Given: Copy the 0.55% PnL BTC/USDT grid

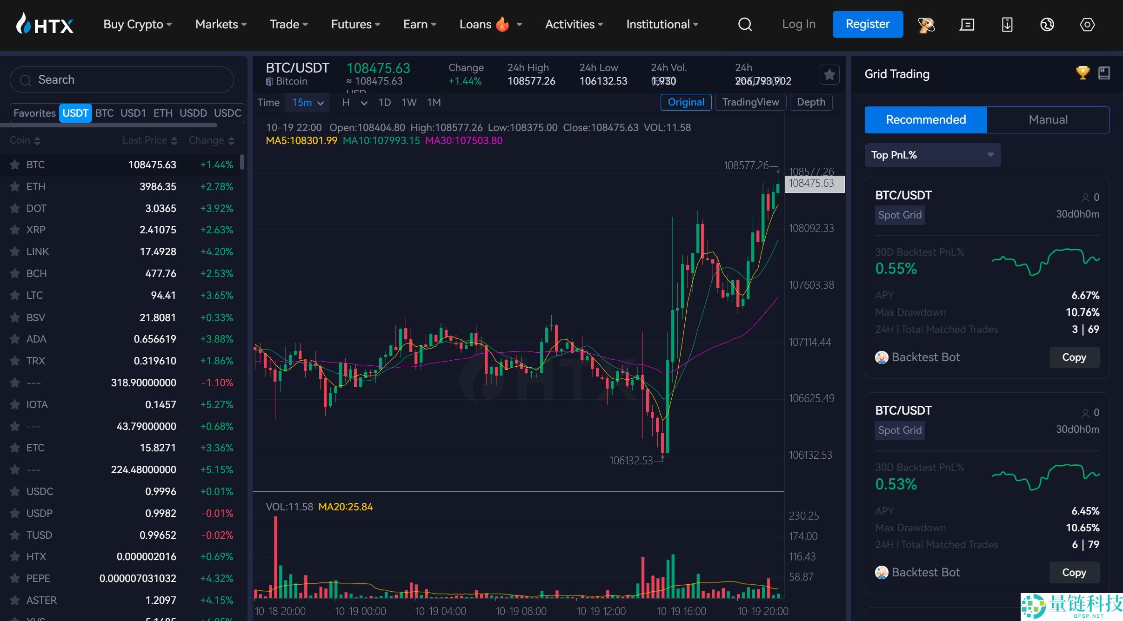Looking at the screenshot, I should (x=1074, y=357).
